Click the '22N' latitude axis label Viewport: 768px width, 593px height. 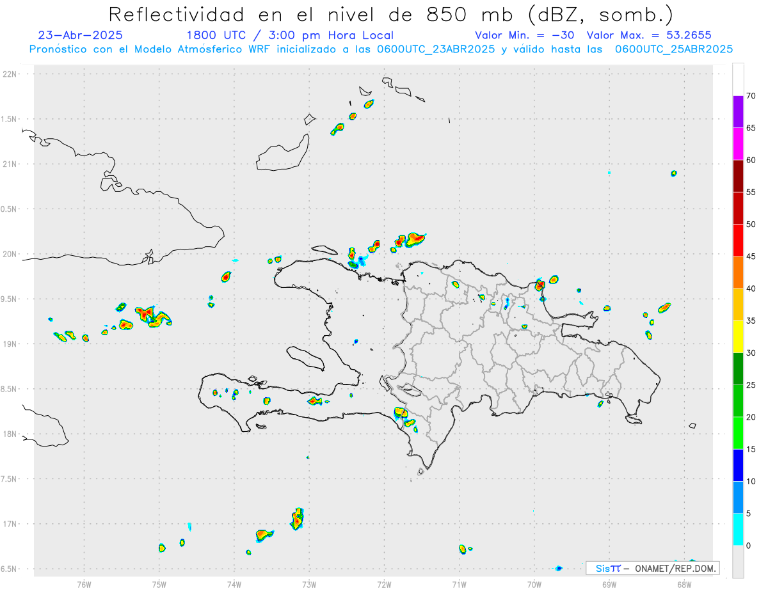point(11,74)
